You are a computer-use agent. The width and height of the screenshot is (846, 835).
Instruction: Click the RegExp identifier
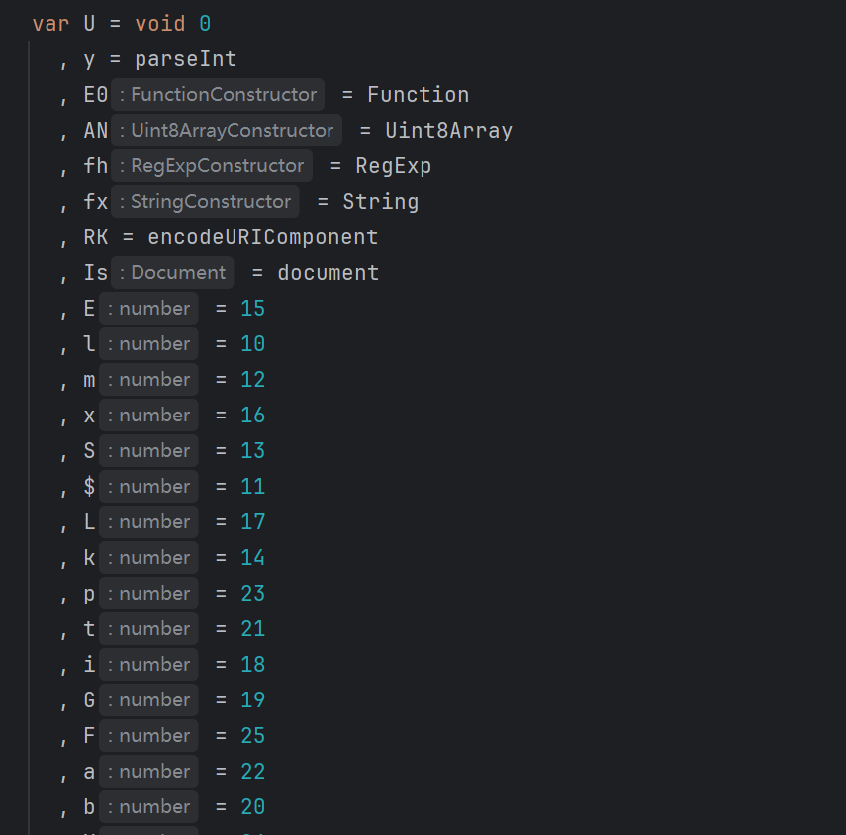tap(394, 166)
